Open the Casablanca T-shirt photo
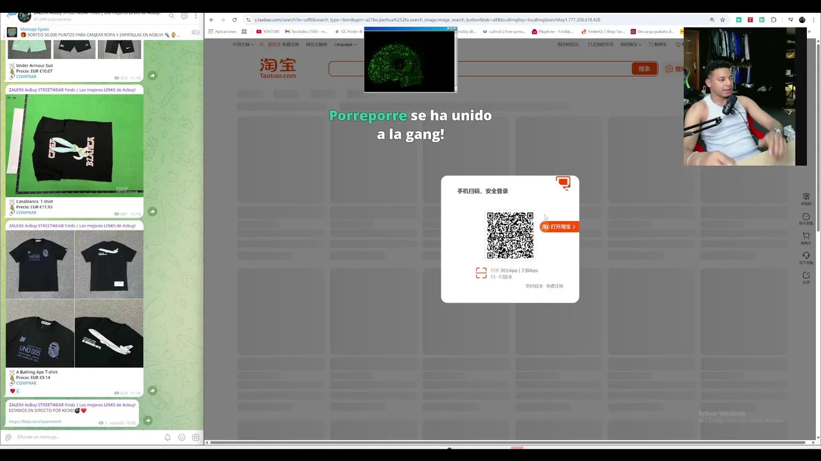This screenshot has width=821, height=461. 74,145
